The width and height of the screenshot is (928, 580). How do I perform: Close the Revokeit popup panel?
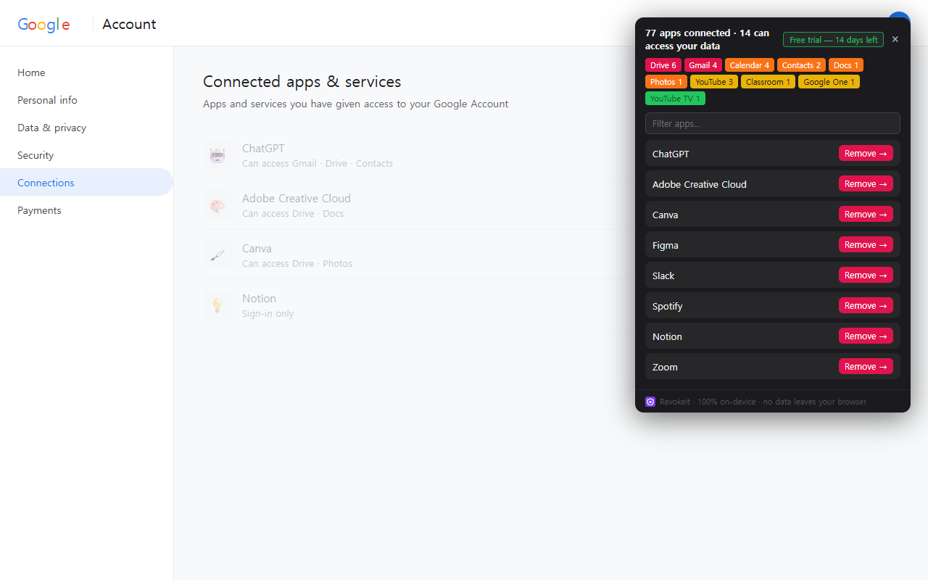point(895,39)
